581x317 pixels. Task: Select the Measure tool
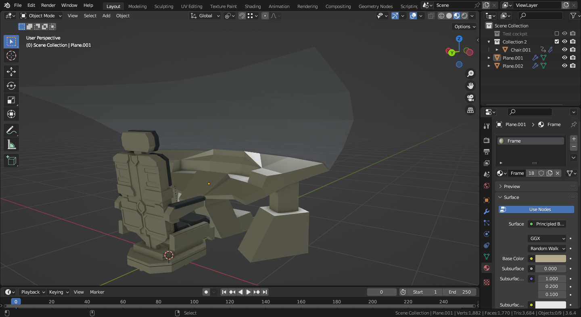[11, 145]
